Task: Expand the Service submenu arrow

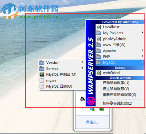Action: pos(82,68)
